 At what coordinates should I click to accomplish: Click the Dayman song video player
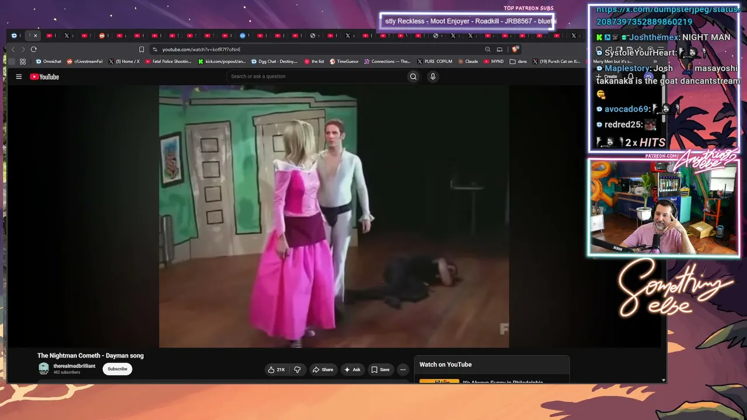point(334,216)
